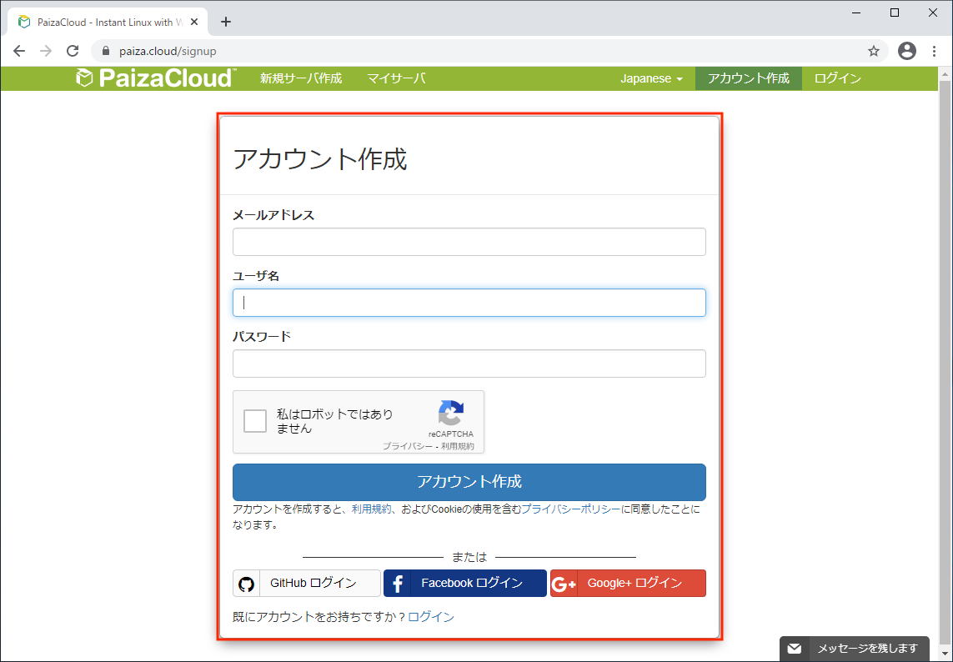Click the Google+ G icon
This screenshot has width=953, height=662.
(564, 584)
